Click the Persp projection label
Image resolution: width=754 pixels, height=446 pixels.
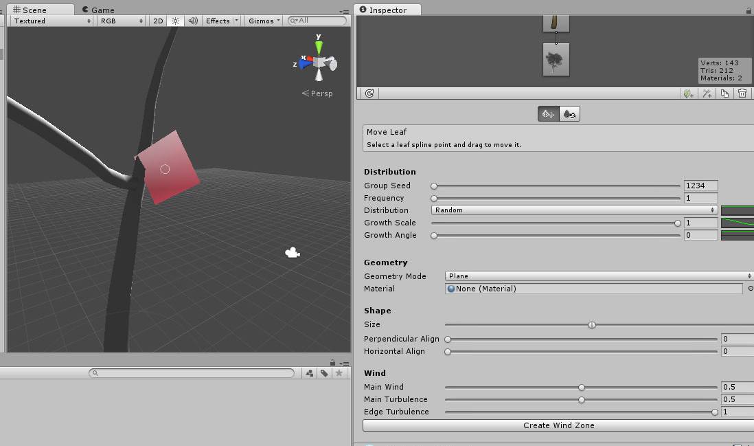(317, 93)
